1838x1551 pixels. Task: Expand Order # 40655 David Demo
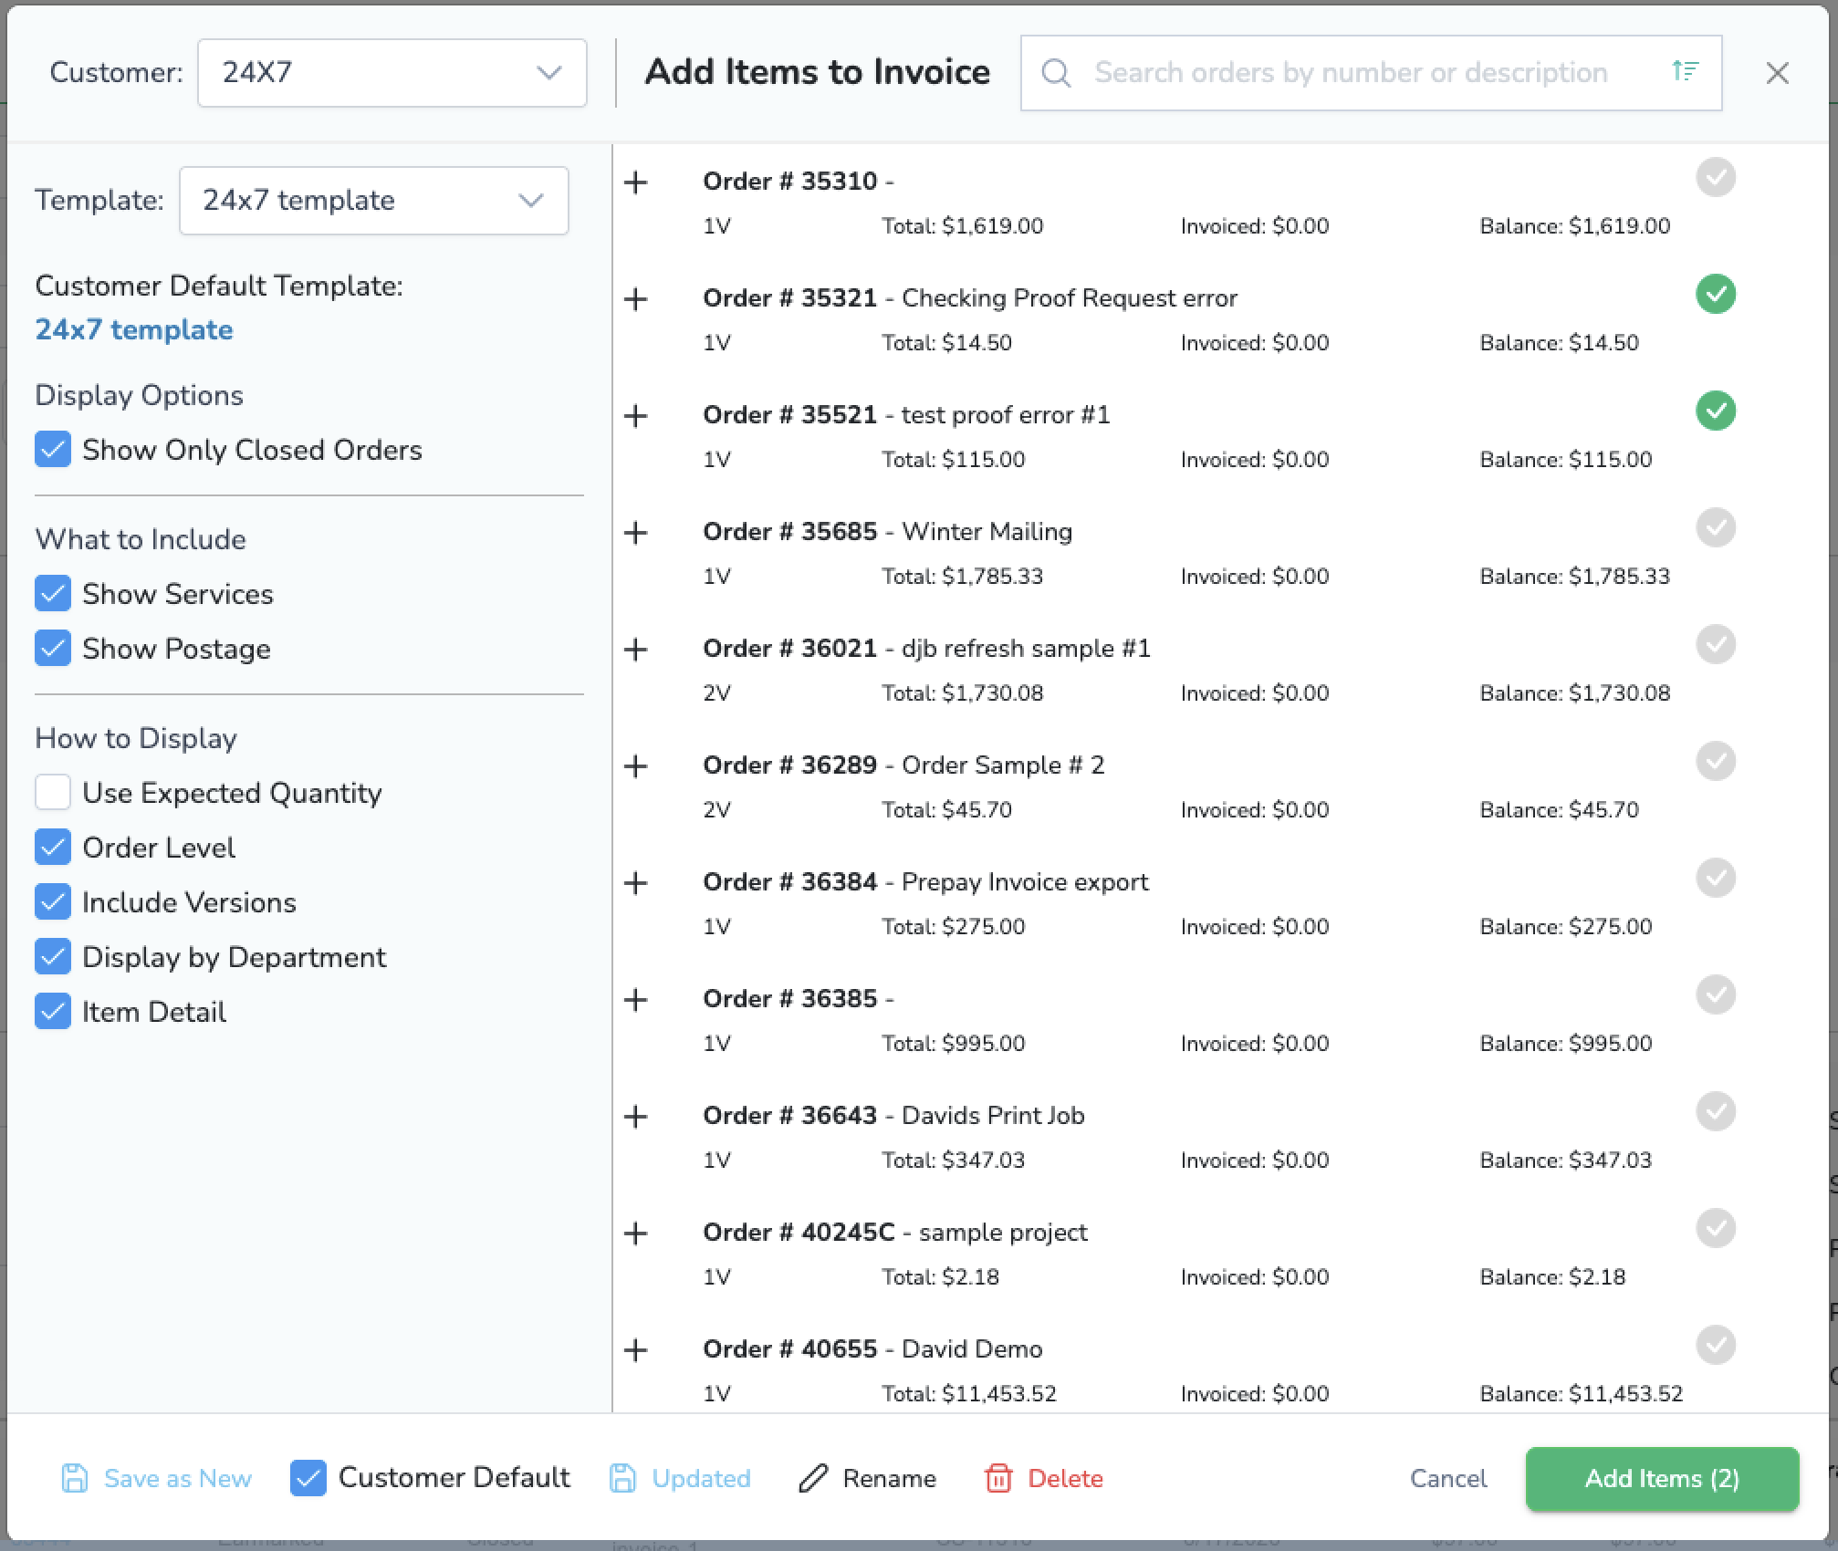[635, 1350]
